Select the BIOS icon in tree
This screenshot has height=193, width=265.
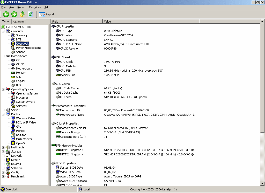[x=13, y=85]
